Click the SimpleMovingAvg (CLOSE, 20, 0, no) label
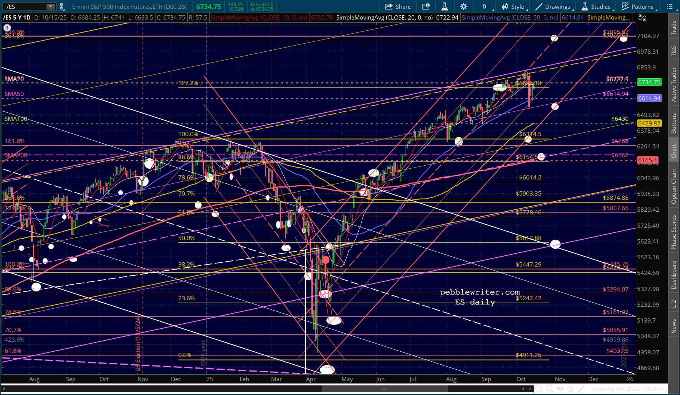This screenshot has height=395, width=680. click(x=385, y=18)
